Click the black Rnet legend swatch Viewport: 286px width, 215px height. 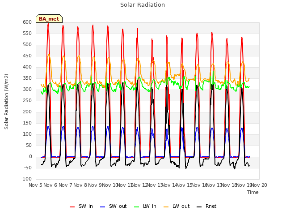pyautogui.click(x=199, y=207)
